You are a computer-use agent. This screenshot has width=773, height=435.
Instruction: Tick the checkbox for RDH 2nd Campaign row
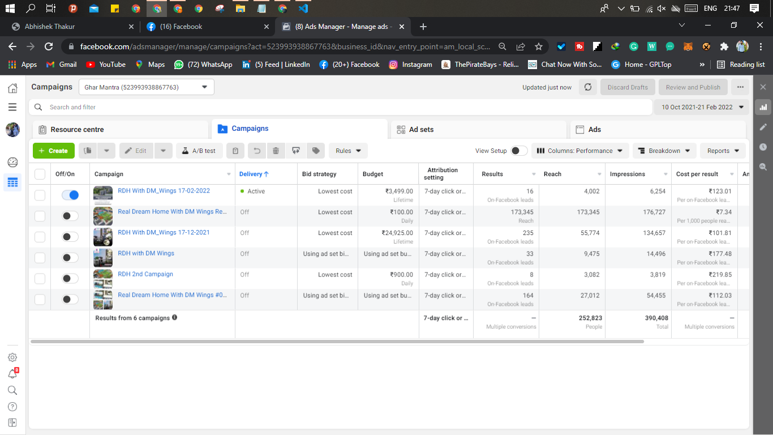click(40, 279)
